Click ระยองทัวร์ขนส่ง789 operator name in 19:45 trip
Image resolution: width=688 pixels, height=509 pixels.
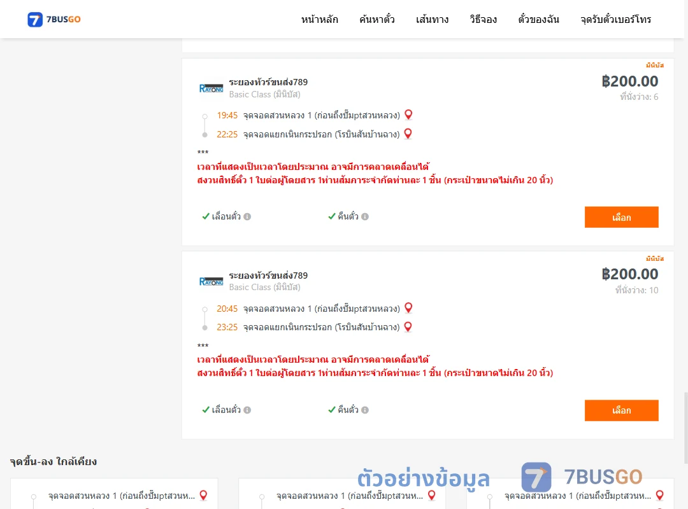click(268, 82)
